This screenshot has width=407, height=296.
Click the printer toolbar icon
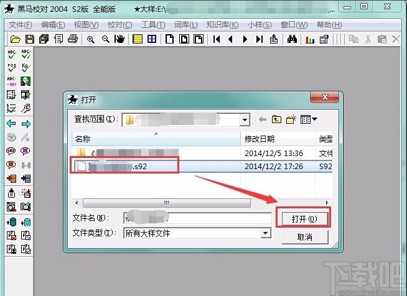[x=73, y=39]
